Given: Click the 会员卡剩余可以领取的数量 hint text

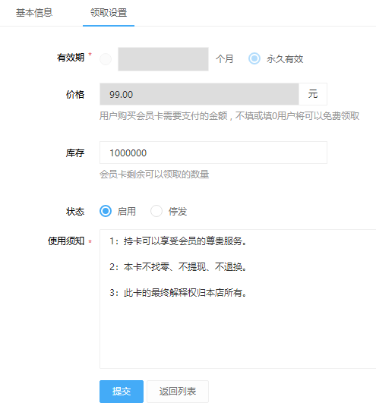Looking at the screenshot, I should [x=154, y=175].
